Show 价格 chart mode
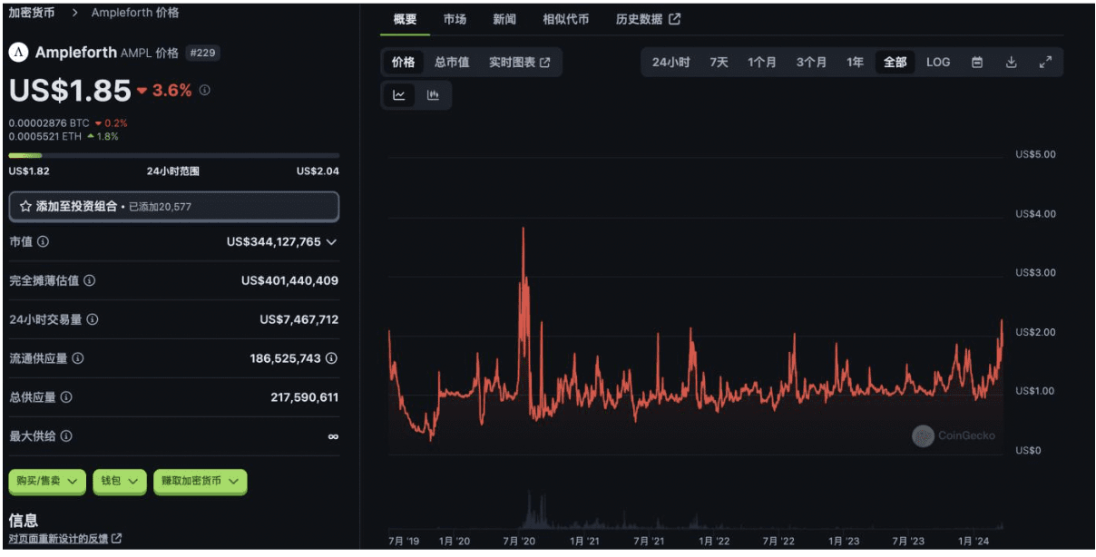This screenshot has width=1096, height=557. tap(403, 63)
